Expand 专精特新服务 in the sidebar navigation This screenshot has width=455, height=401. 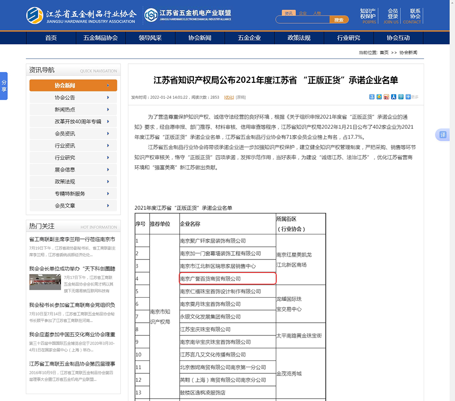click(x=73, y=193)
